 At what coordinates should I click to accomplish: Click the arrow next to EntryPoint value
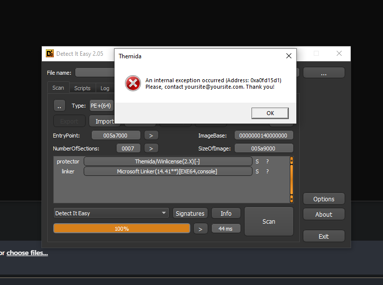click(x=151, y=136)
